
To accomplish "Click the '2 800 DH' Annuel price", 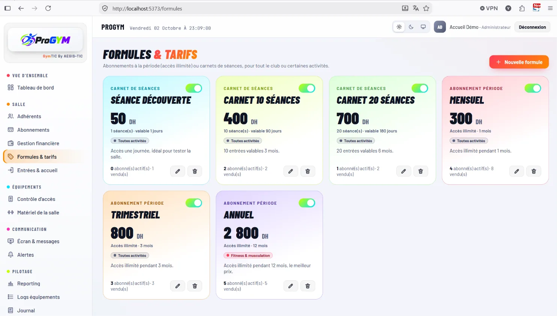I will [246, 234].
